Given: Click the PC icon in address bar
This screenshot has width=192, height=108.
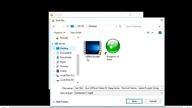Looking at the screenshot, I should pyautogui.click(x=72, y=26).
